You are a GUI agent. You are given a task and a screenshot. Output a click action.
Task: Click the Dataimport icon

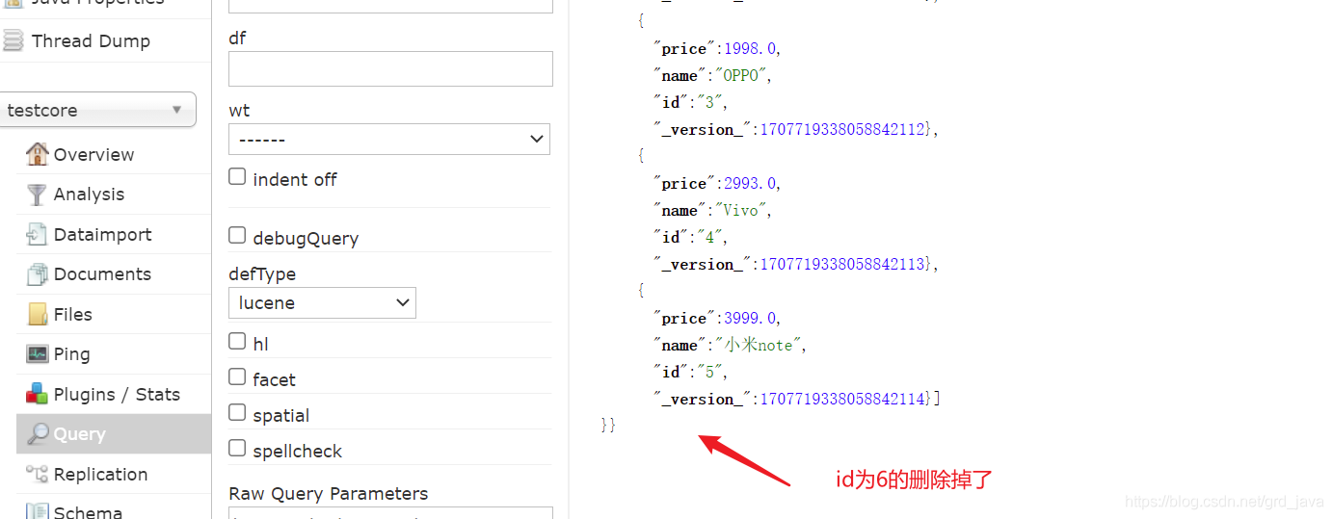point(38,234)
